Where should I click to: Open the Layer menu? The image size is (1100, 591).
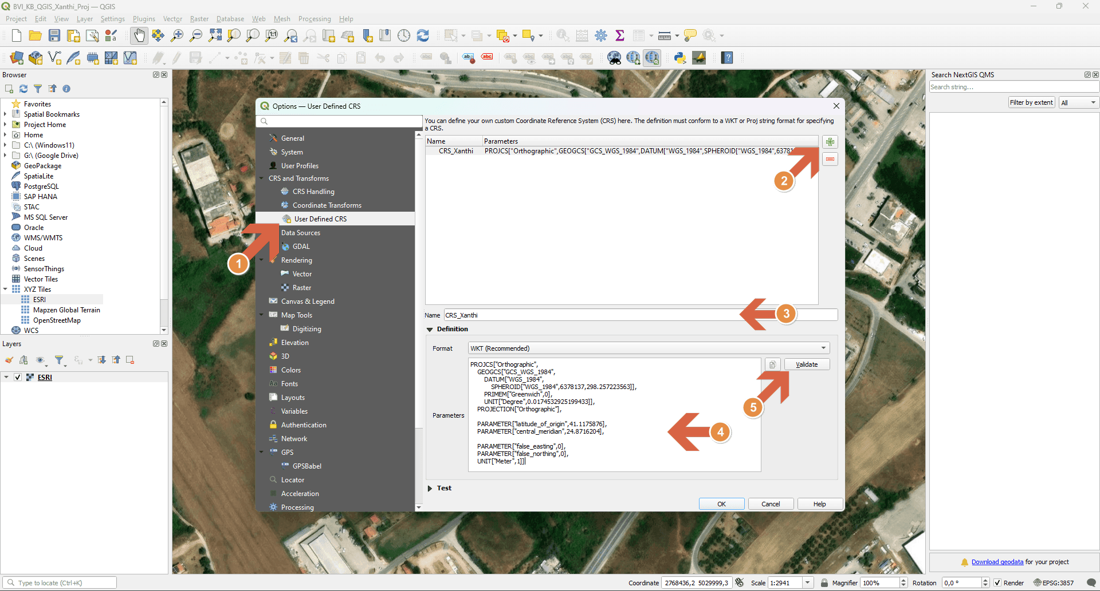(85, 19)
